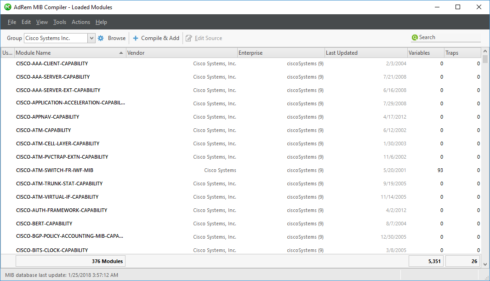Select the CISCO-ATM-TRUNK-STAT-CAPABILITY row
This screenshot has height=281, width=490.
tap(240, 184)
